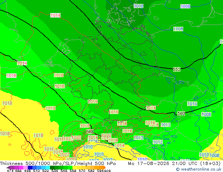Viewport: 223px width, 172px height.
Task: Click the orange right arrow of color bar
Action: 105,167
